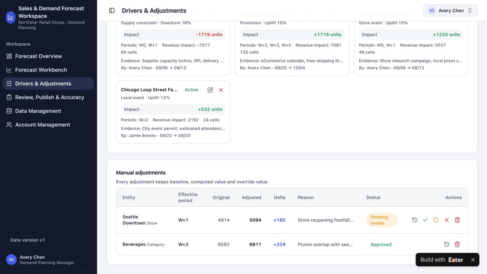Delete the Seattle Downtown adjustment row
This screenshot has height=274, width=487.
coord(457,220)
